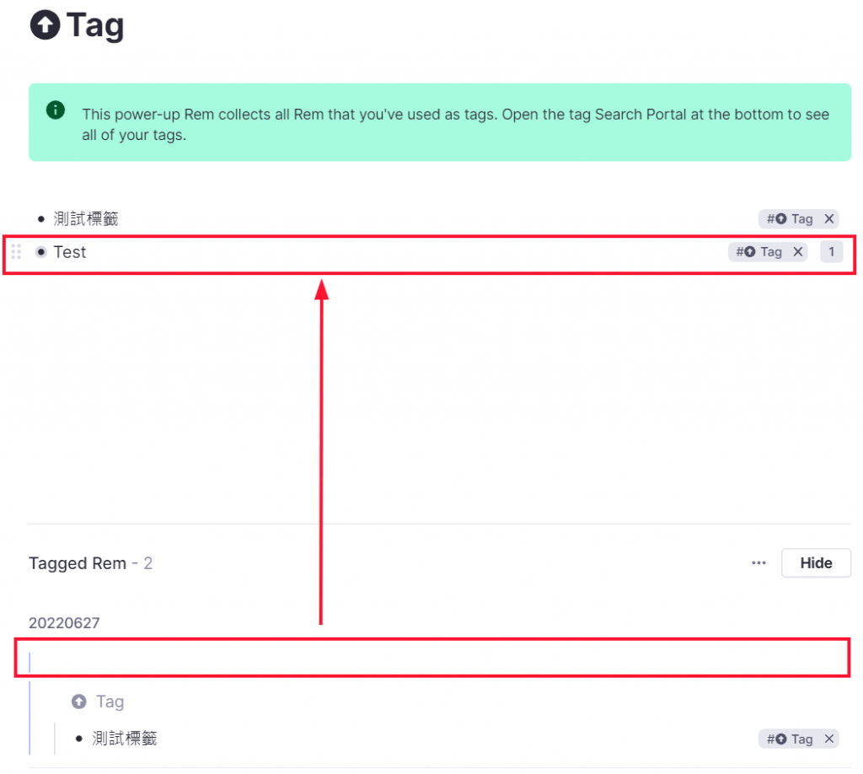Screen dimensions: 863x774
Task: Expand the Test bullet to show children
Action: (40, 251)
